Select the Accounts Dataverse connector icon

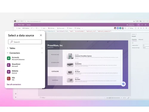tap(9, 58)
